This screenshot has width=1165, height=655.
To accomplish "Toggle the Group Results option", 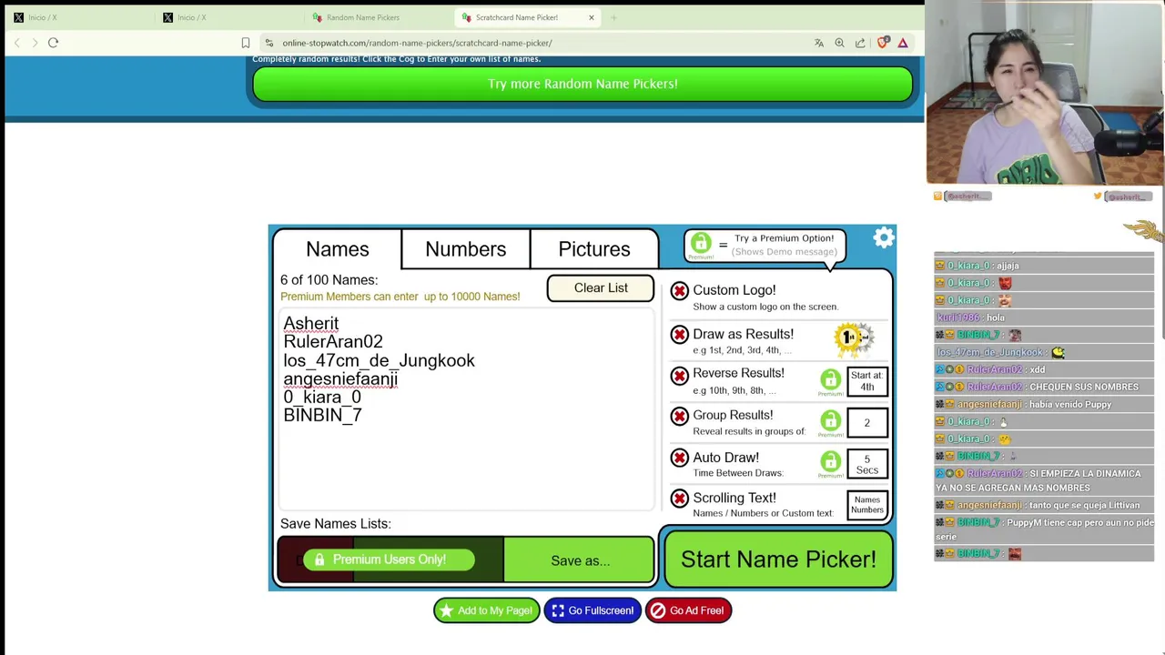I will 680,417.
